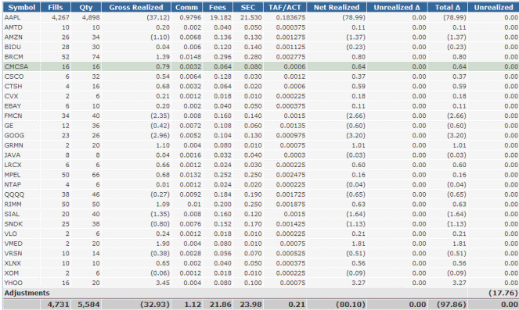The height and width of the screenshot is (310, 519).
Task: Select the AAPL symbol row
Action: pos(261,17)
